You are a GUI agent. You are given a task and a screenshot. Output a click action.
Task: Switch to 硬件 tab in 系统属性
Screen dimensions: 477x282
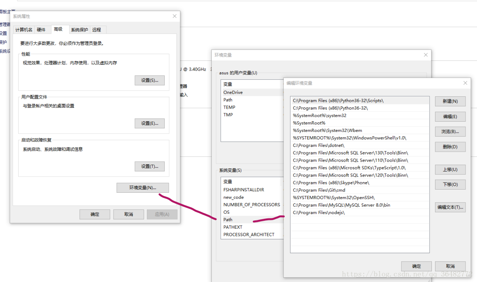[41, 30]
